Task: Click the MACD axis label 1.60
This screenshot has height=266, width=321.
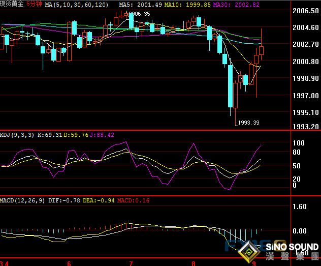Action: click(x=300, y=206)
